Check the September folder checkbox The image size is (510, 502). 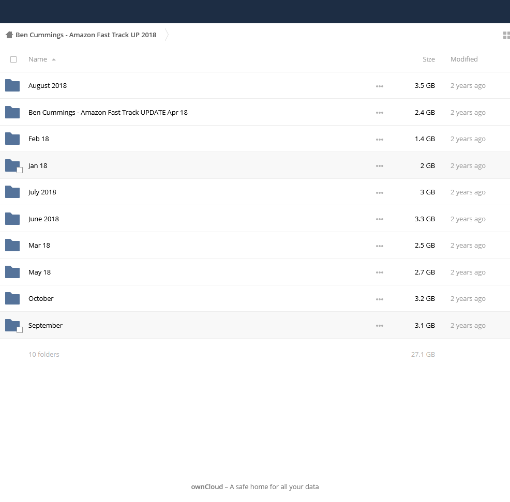pos(20,330)
